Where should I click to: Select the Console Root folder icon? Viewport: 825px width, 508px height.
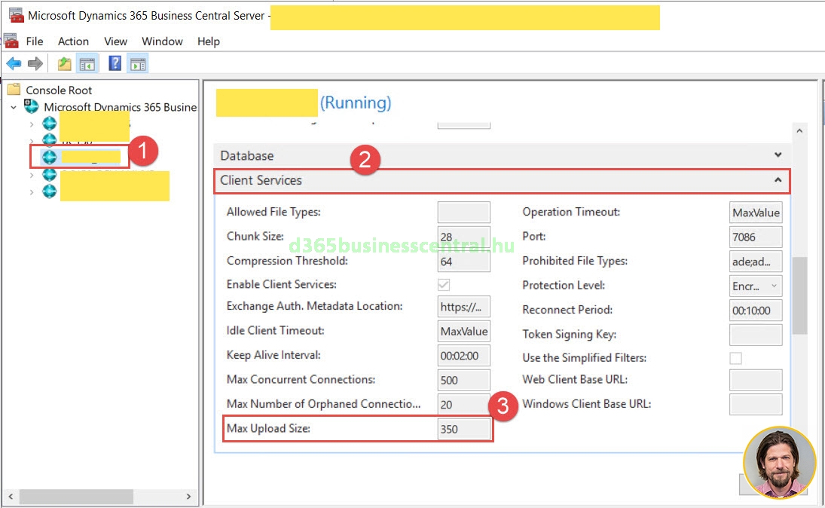pyautogui.click(x=14, y=90)
